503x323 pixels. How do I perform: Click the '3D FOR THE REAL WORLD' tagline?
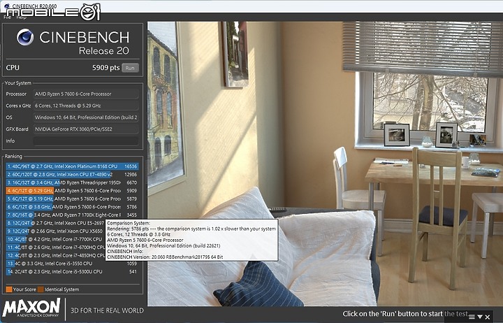[107, 310]
